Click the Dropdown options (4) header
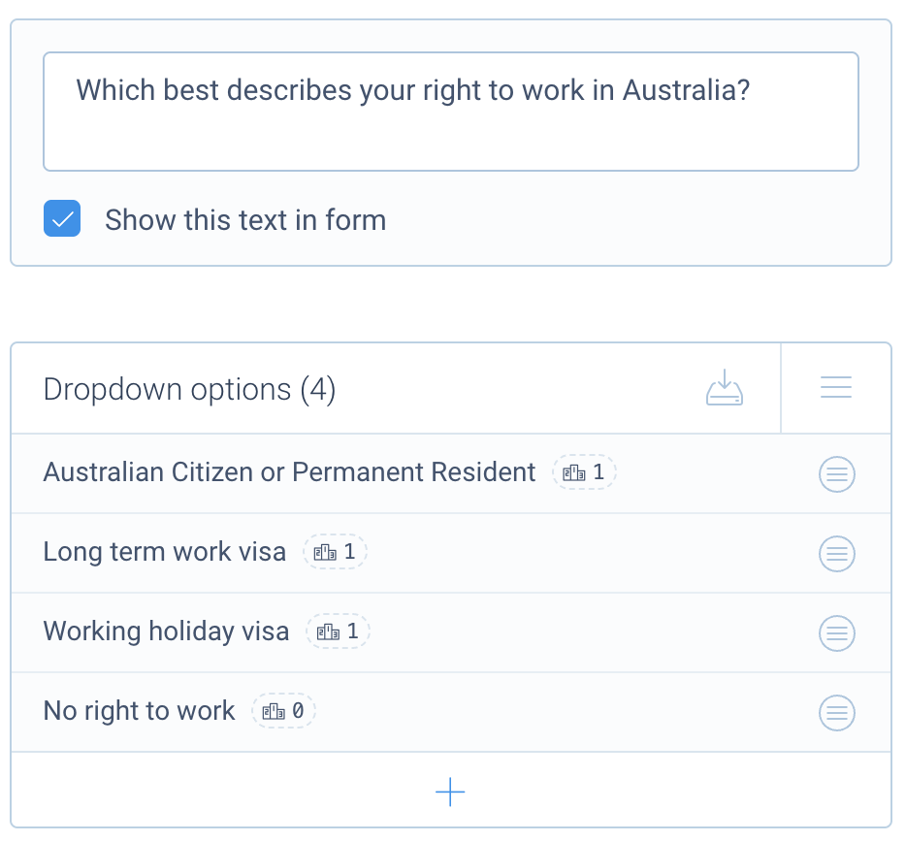Image resolution: width=906 pixels, height=842 pixels. [x=189, y=388]
